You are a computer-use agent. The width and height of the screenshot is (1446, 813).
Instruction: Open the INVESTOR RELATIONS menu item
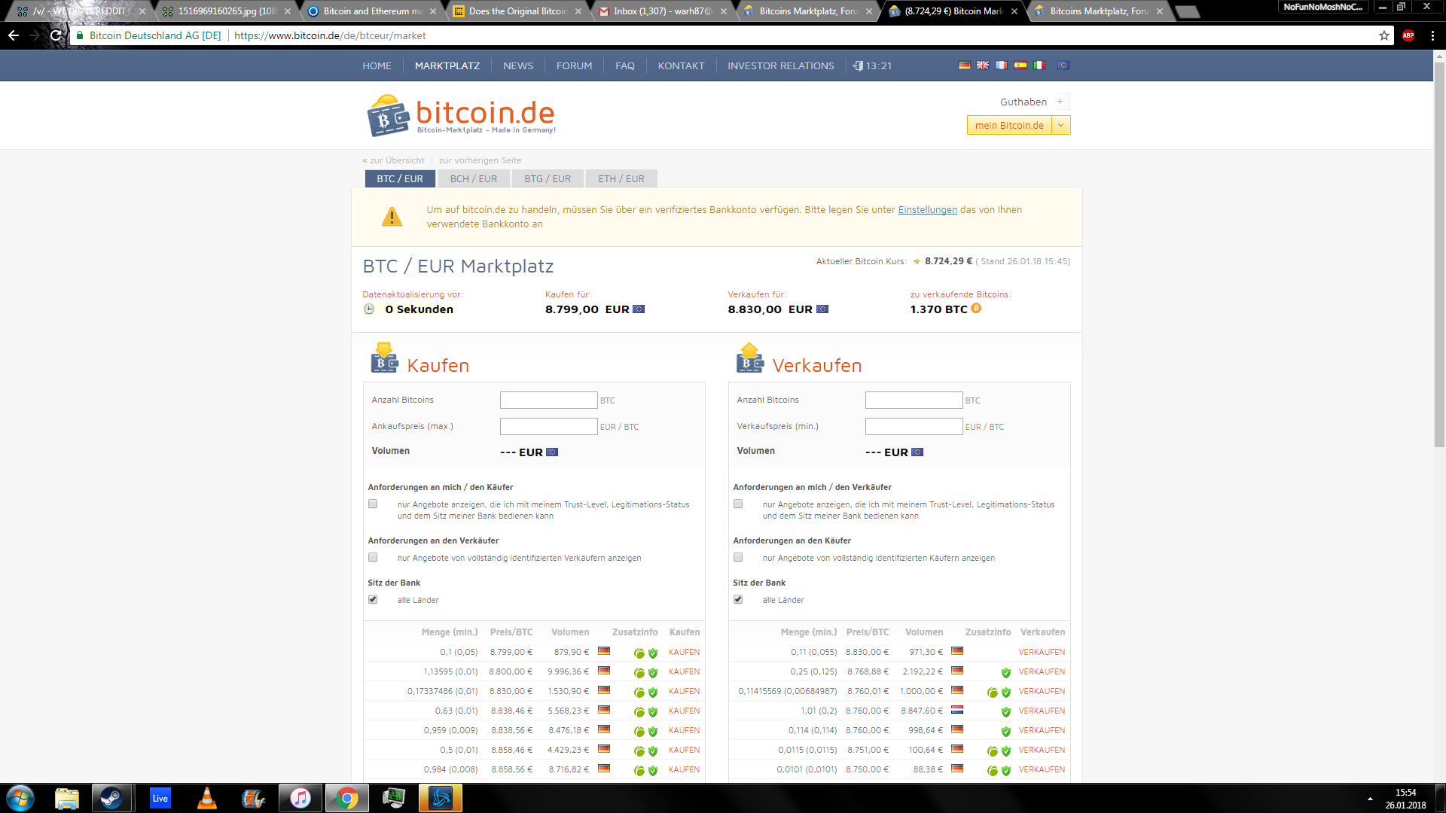(781, 66)
